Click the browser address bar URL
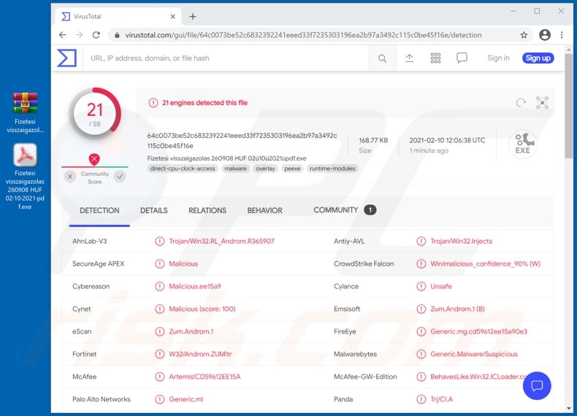Viewport: 577px width, 416px height. point(303,35)
